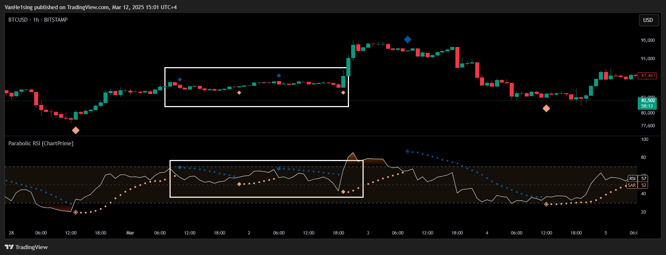Click the large blue diamond signal above 95,000 candles
Screen dimensions: 666x255
(x=407, y=39)
